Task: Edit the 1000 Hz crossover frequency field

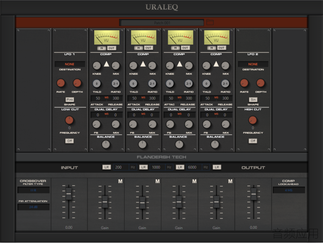Action: point(158,167)
